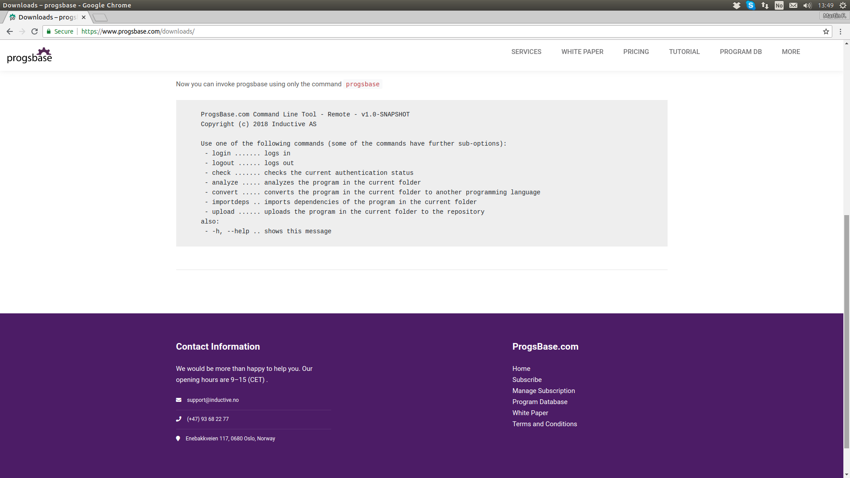Viewport: 850px width, 478px height.
Task: Click the Enebakkveien 117 Oslo address
Action: 230,439
